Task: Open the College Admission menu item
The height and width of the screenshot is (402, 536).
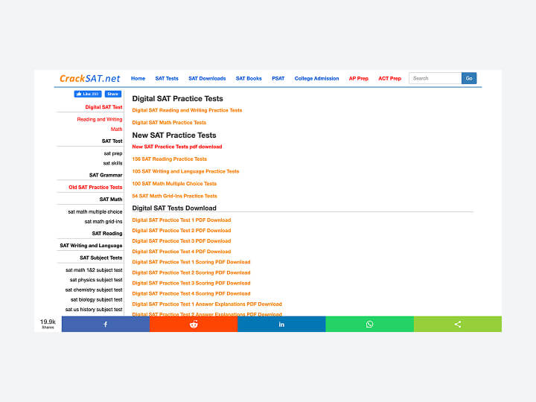Action: [317, 78]
